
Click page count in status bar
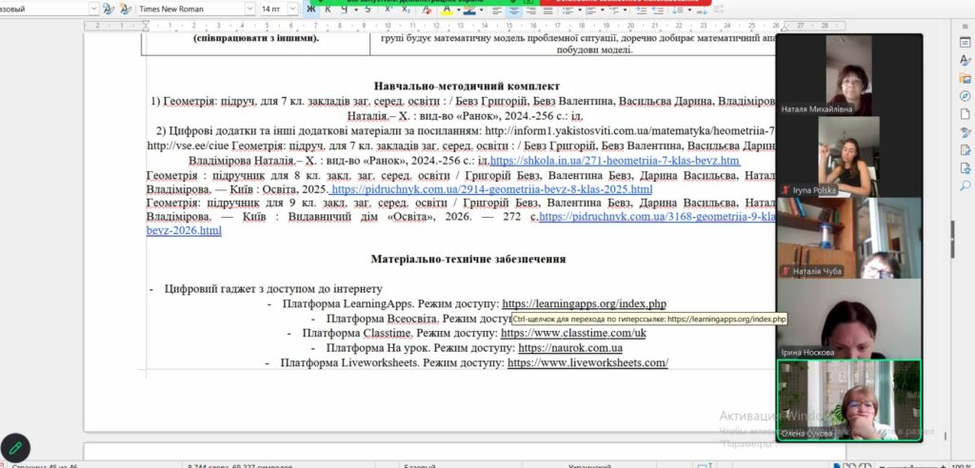pyautogui.click(x=46, y=465)
